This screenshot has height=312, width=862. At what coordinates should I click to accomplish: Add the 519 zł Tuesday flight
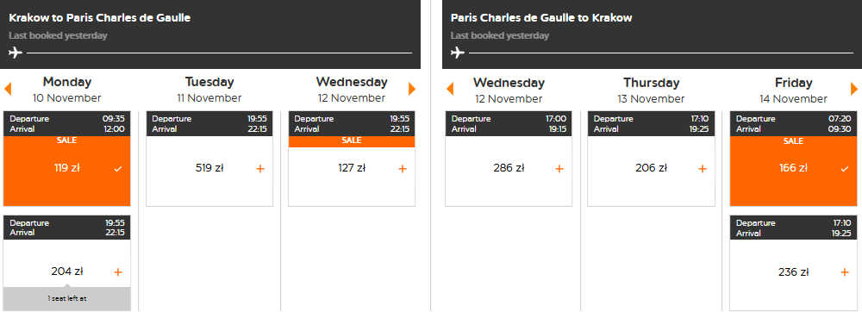pos(260,169)
